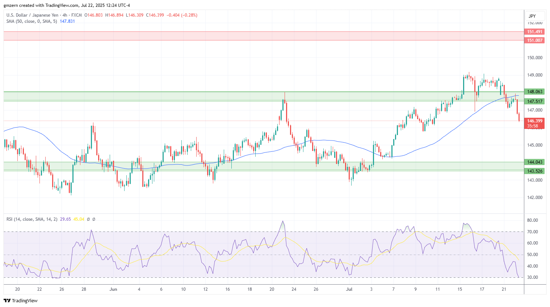Click the RSI axis label 70.00
This screenshot has height=307, width=550.
[x=532, y=232]
